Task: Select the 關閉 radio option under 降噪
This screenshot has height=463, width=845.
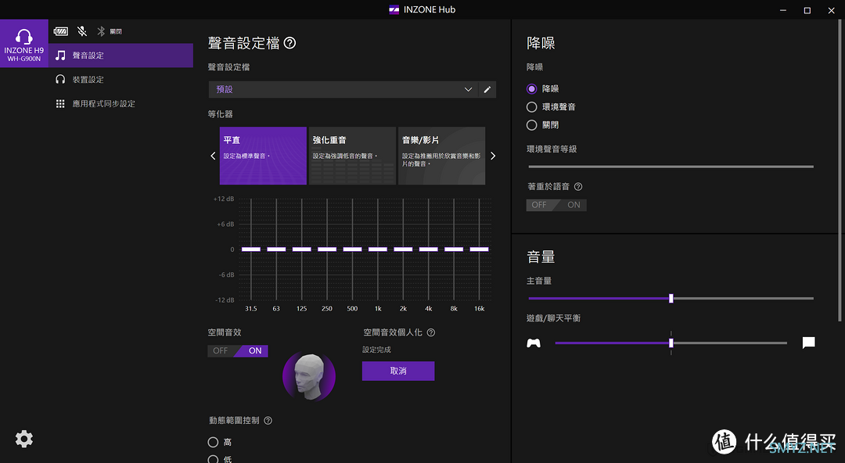Action: [x=532, y=125]
